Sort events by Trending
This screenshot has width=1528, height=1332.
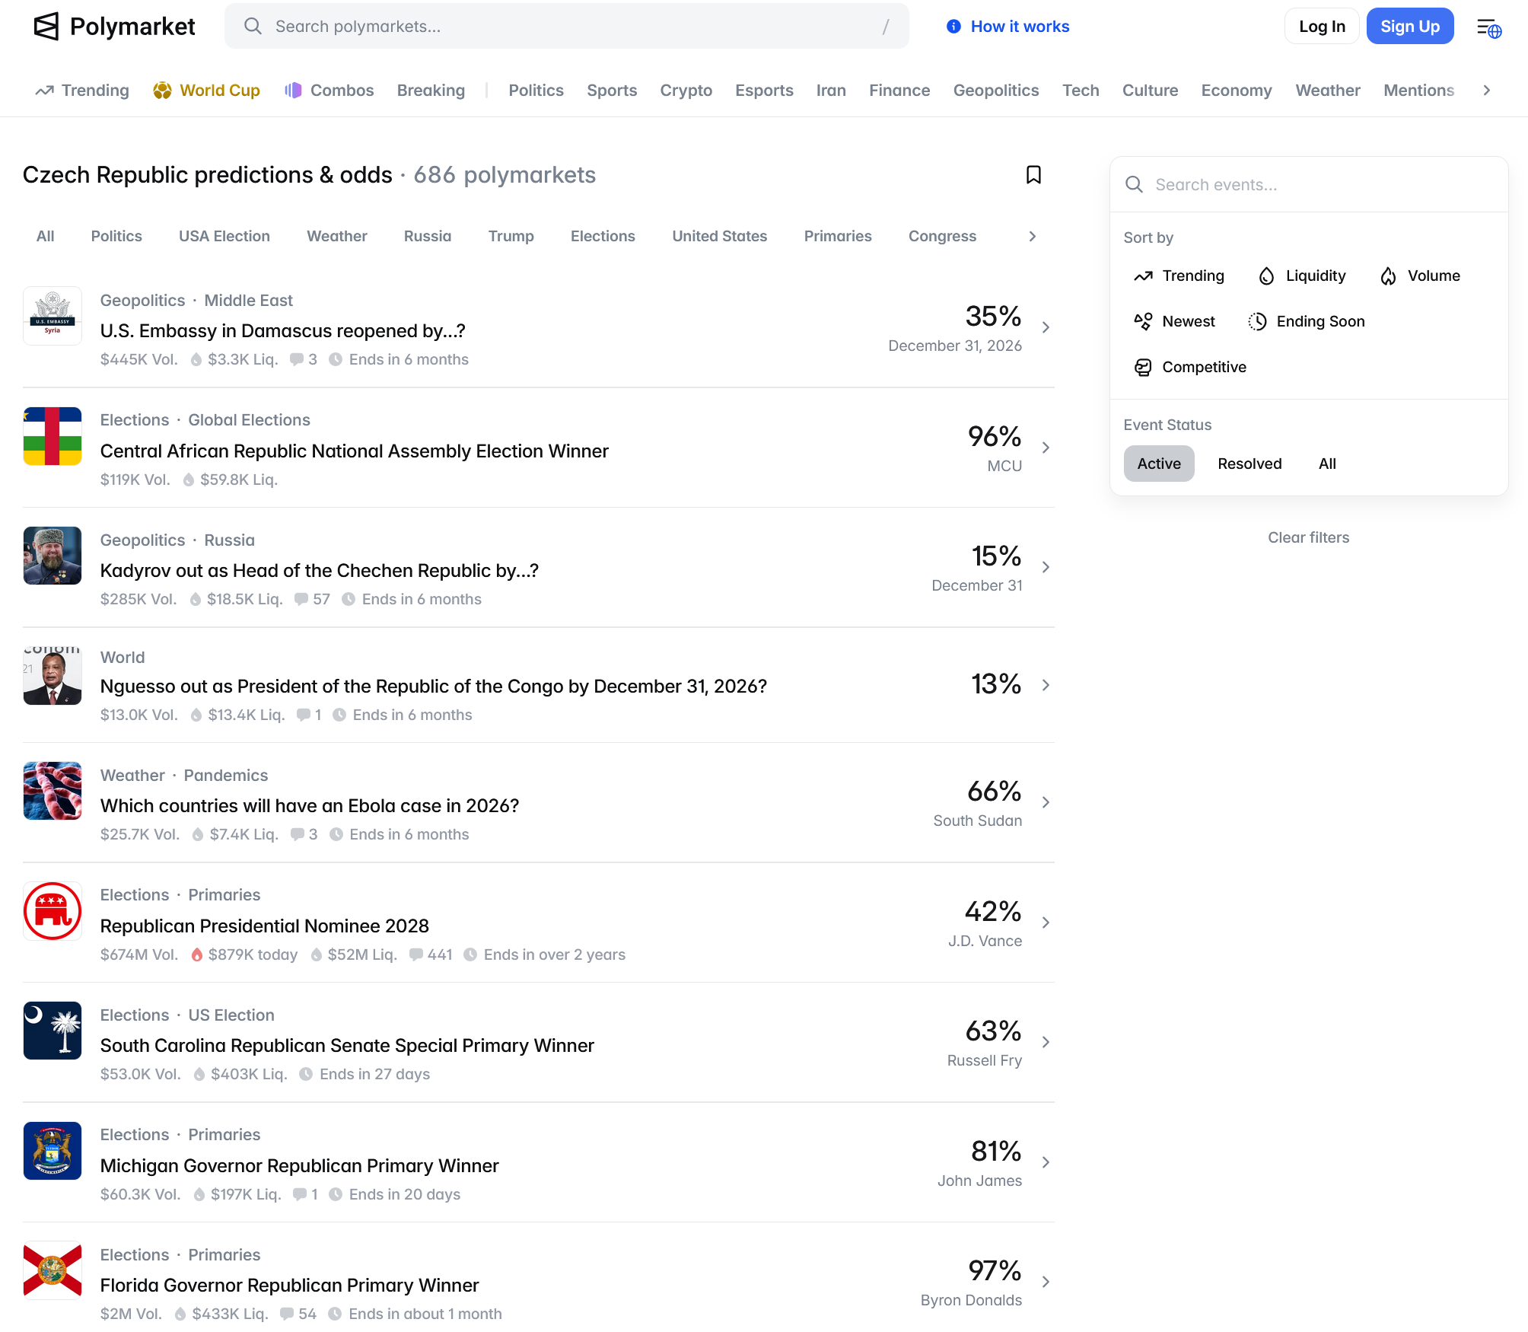[1179, 276]
